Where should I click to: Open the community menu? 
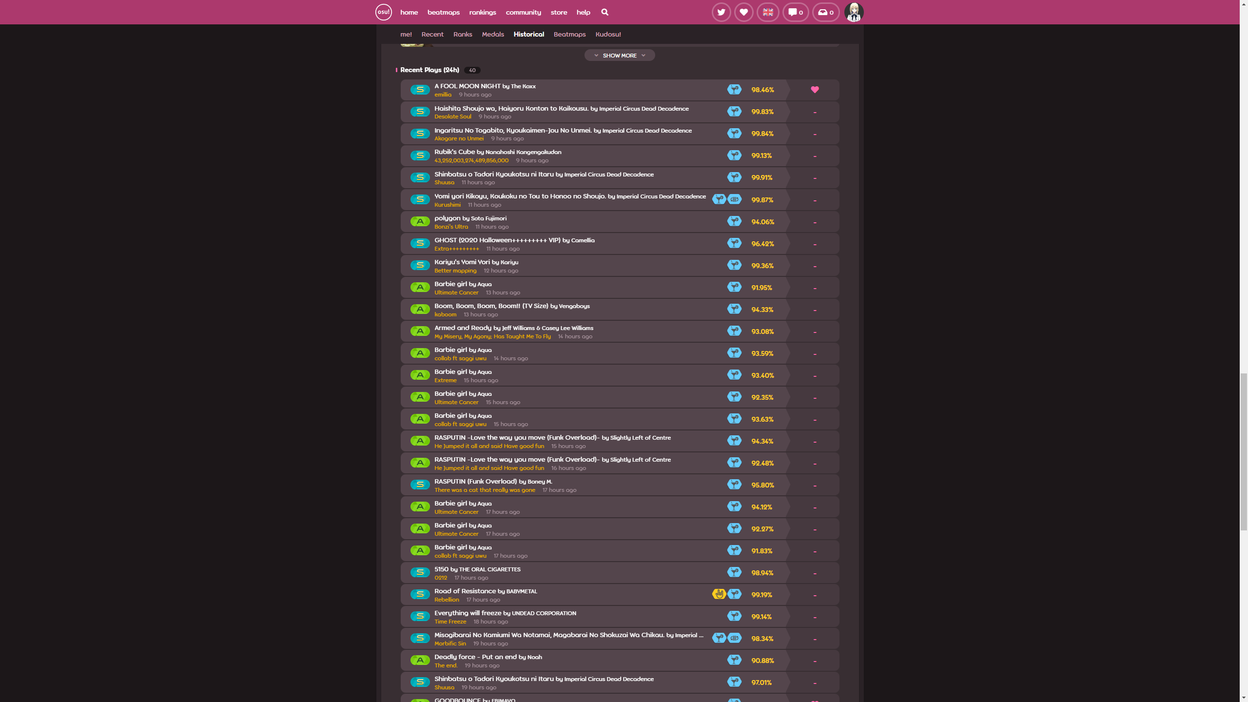click(523, 12)
